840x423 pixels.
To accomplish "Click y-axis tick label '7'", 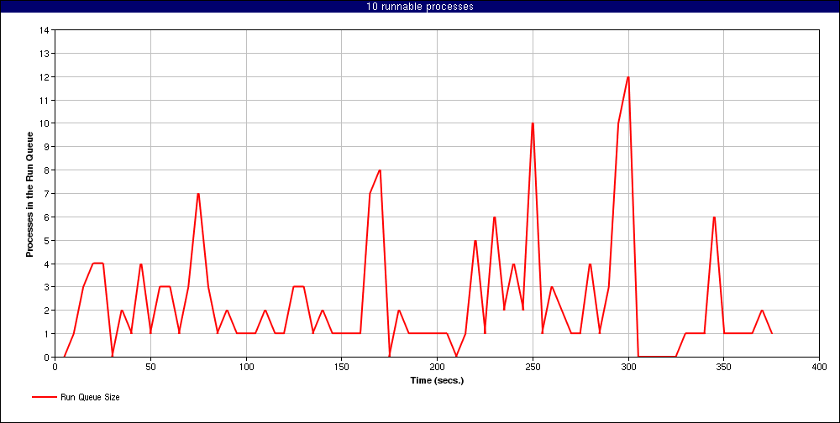I will [x=46, y=193].
